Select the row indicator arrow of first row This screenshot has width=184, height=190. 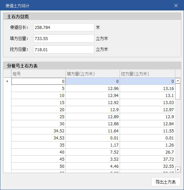point(7,81)
